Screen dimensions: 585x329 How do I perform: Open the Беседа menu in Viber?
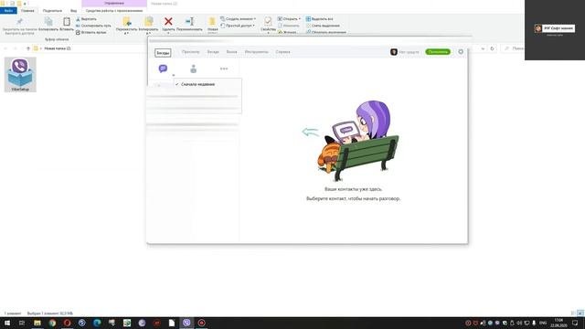pos(213,52)
